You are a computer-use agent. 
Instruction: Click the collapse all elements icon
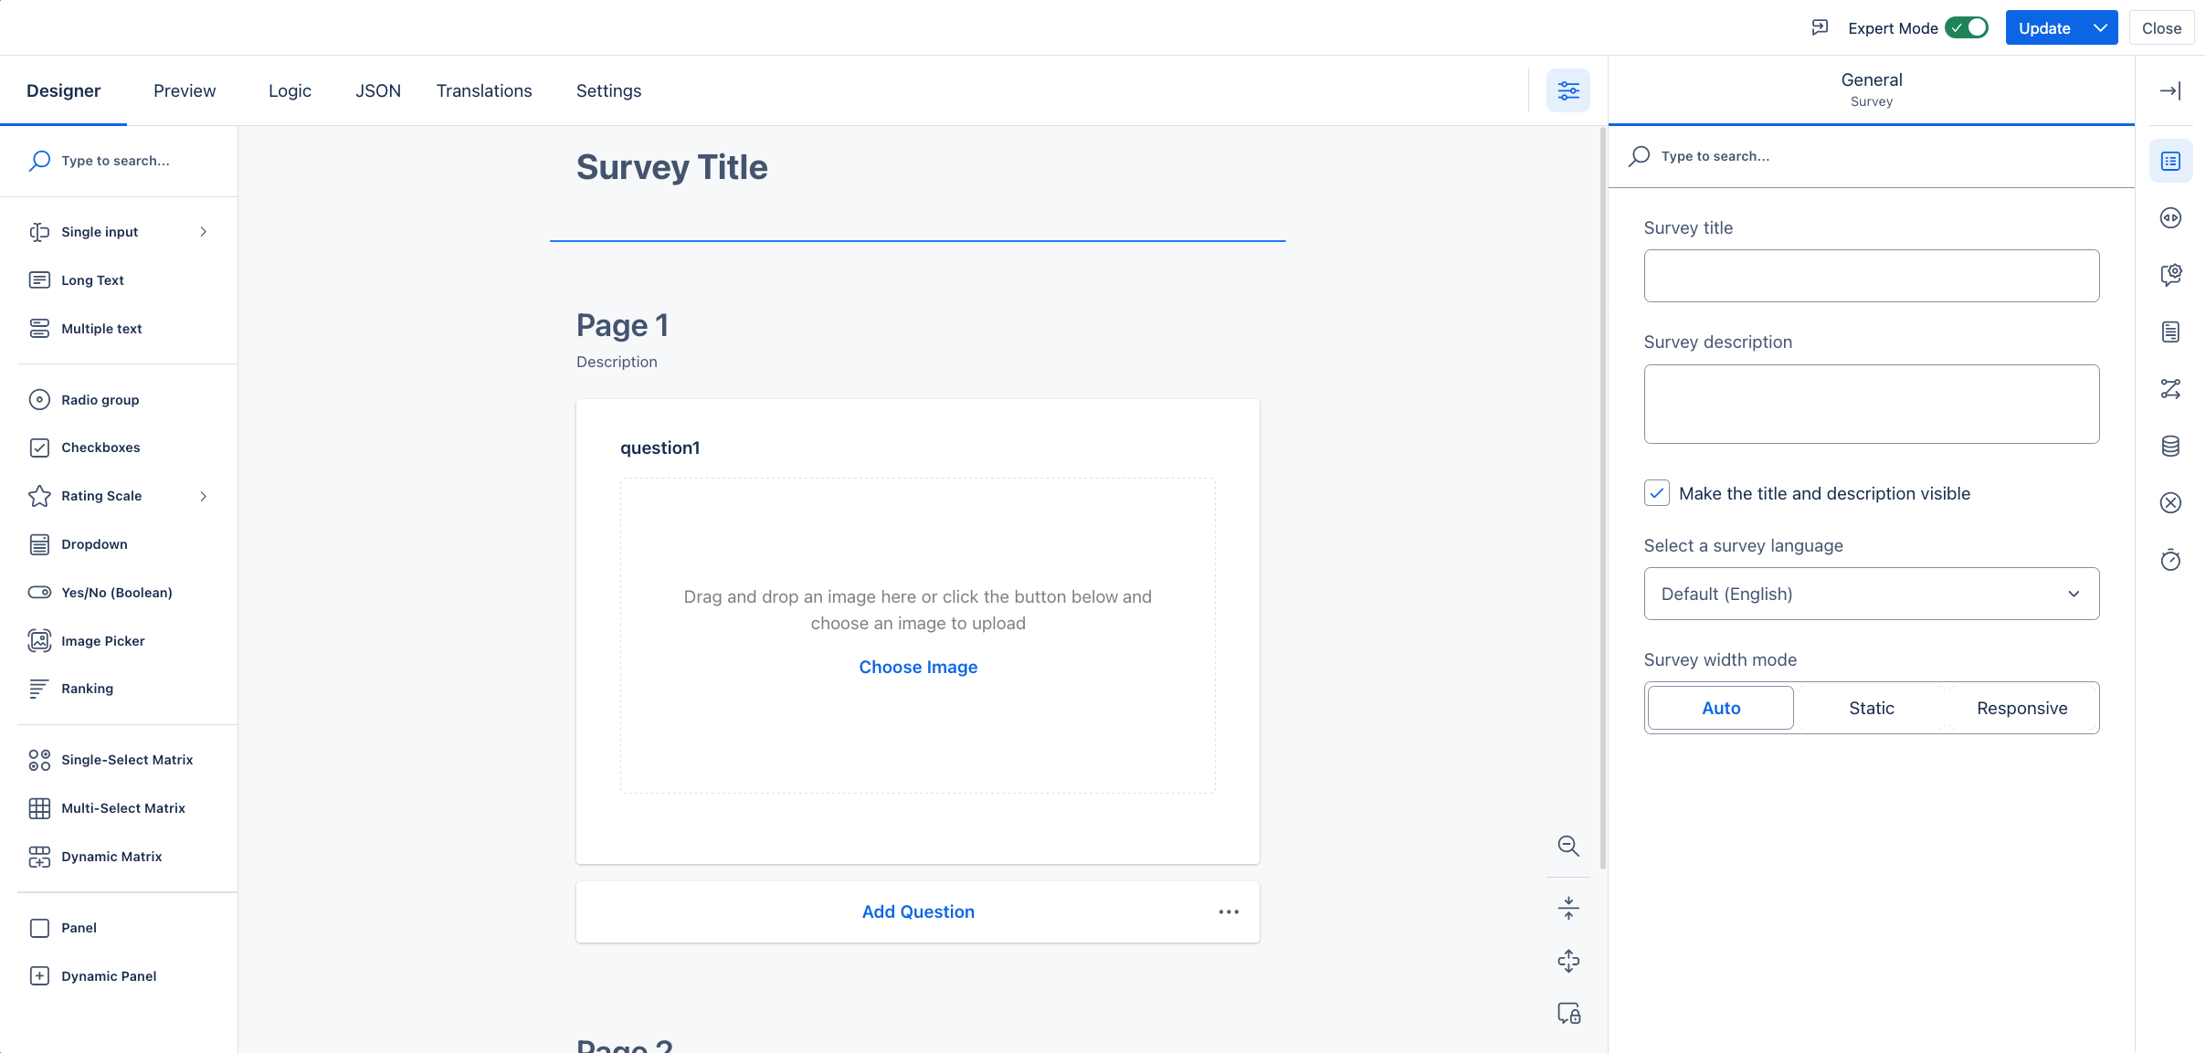[1567, 908]
